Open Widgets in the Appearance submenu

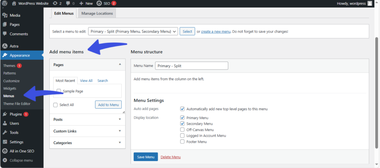click(10, 89)
